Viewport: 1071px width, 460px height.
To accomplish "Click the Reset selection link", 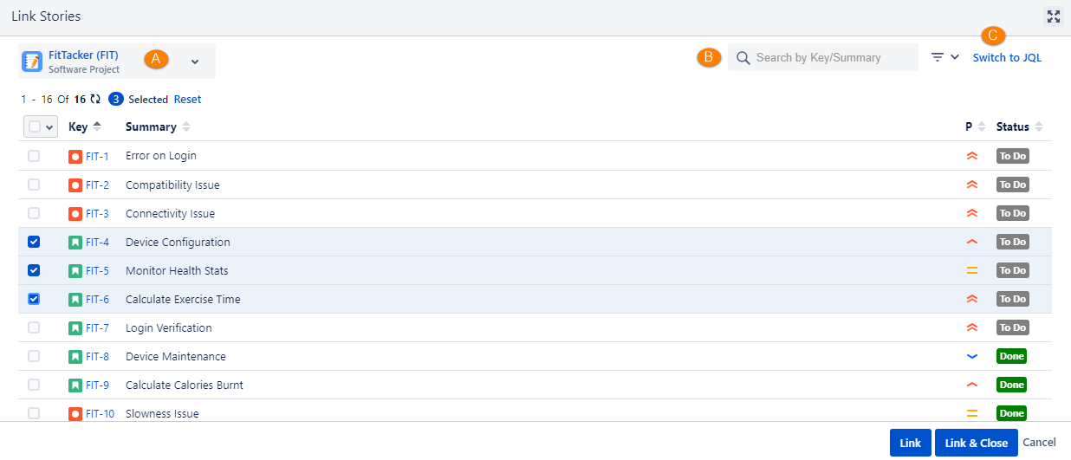I will click(188, 100).
